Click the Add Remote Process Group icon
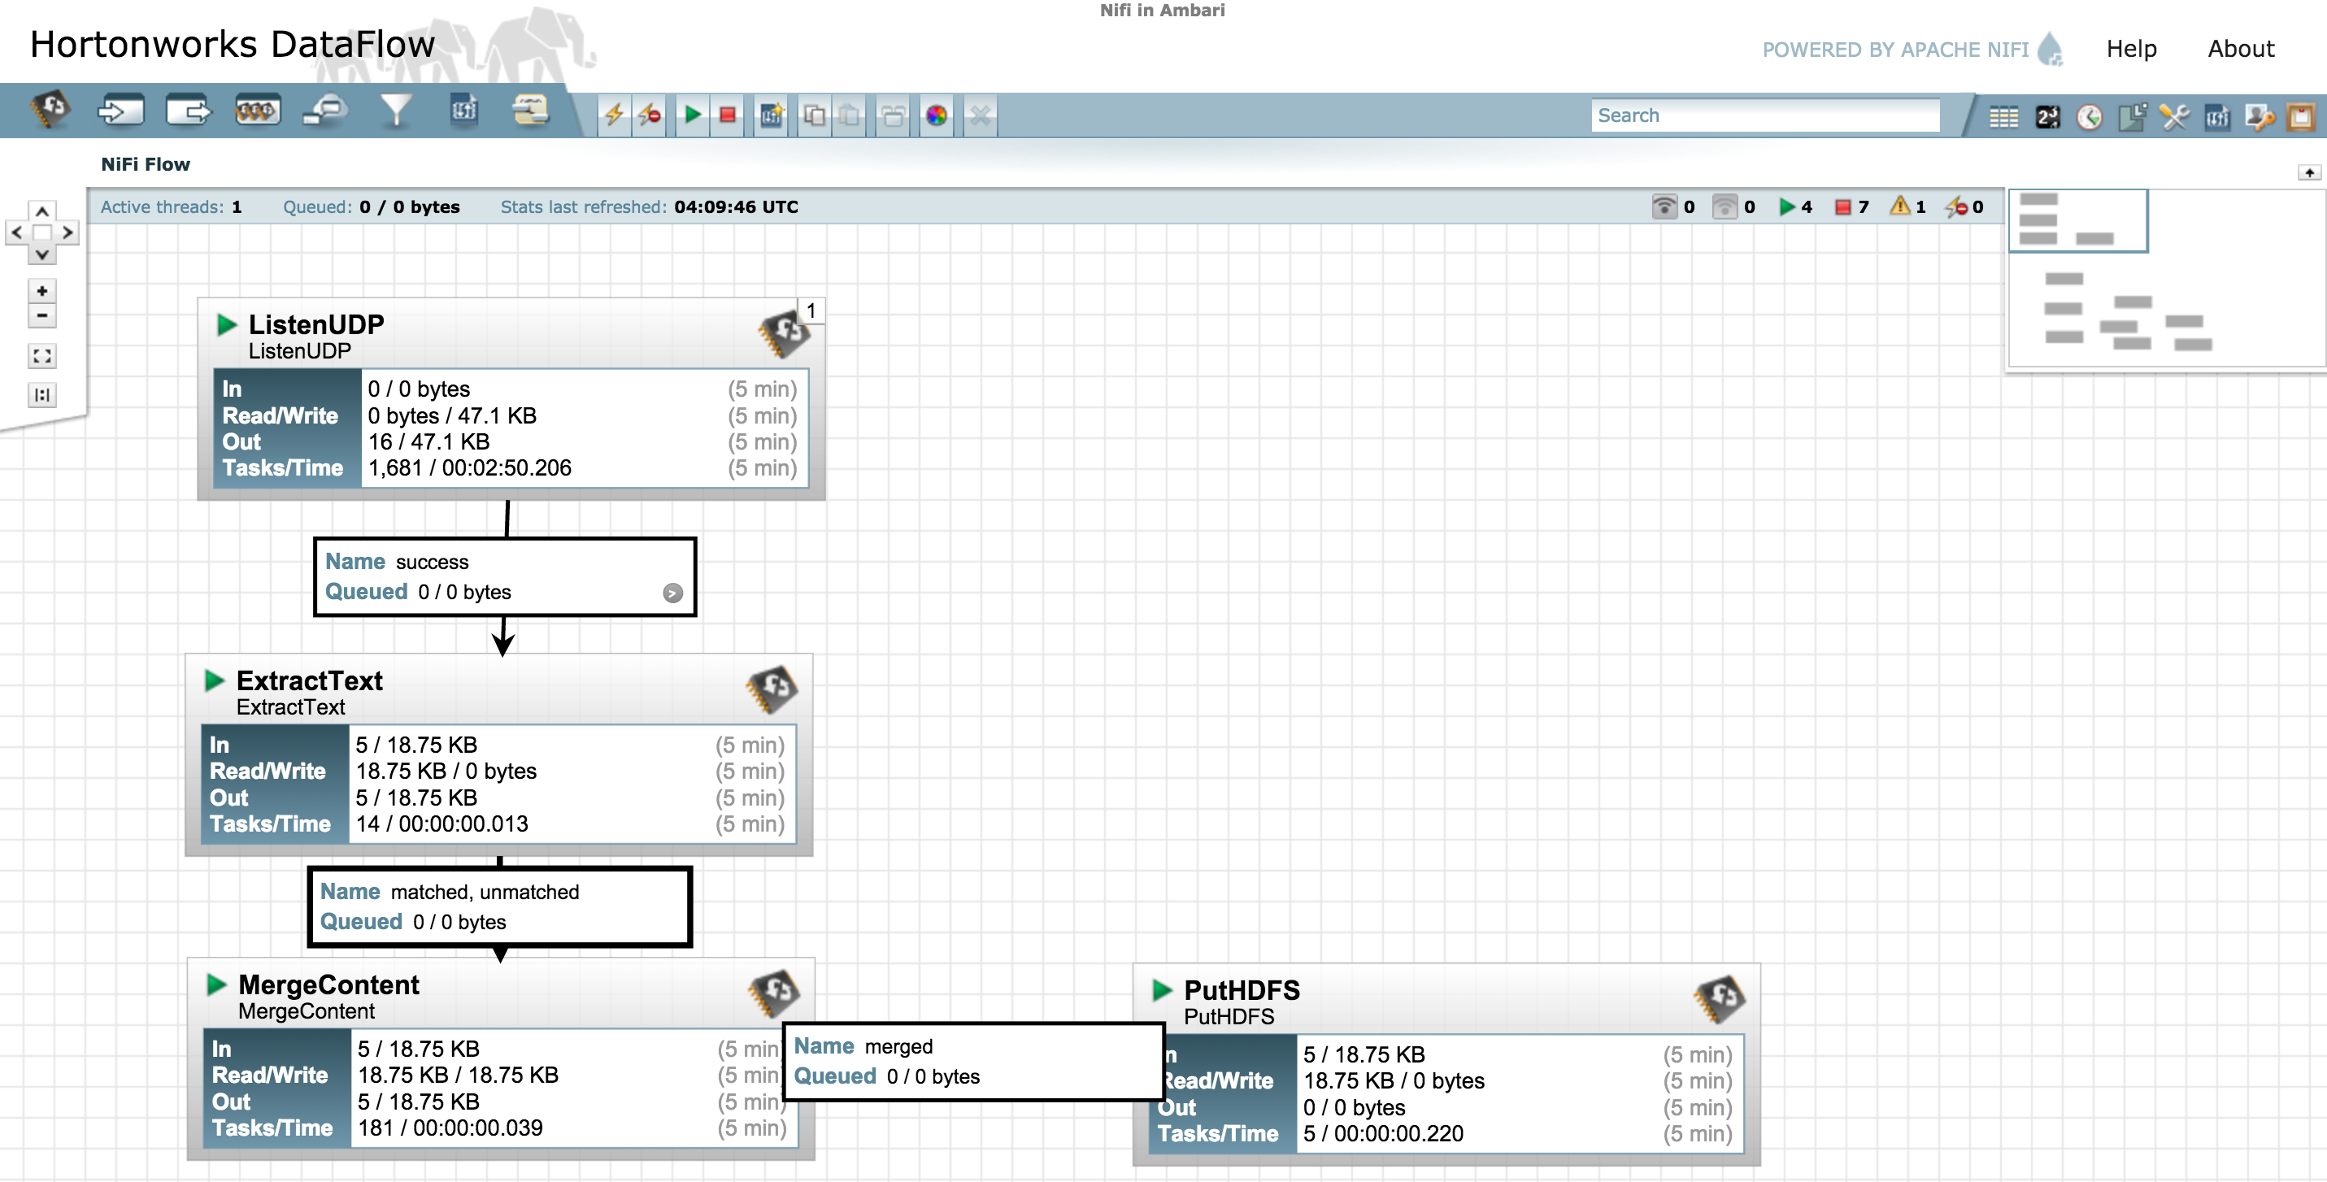The width and height of the screenshot is (2327, 1182). (x=326, y=112)
